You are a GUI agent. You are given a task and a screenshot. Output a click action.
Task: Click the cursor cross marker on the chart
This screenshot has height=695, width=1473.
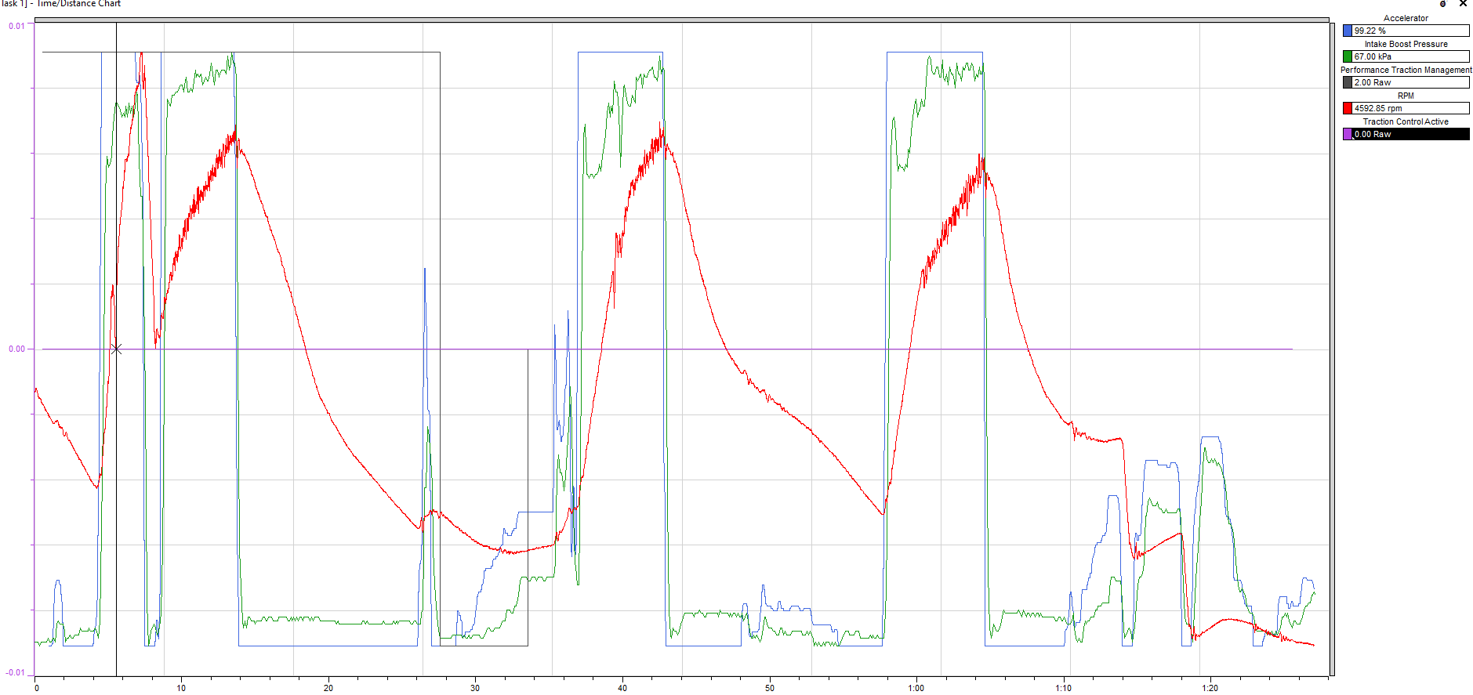pyautogui.click(x=116, y=349)
